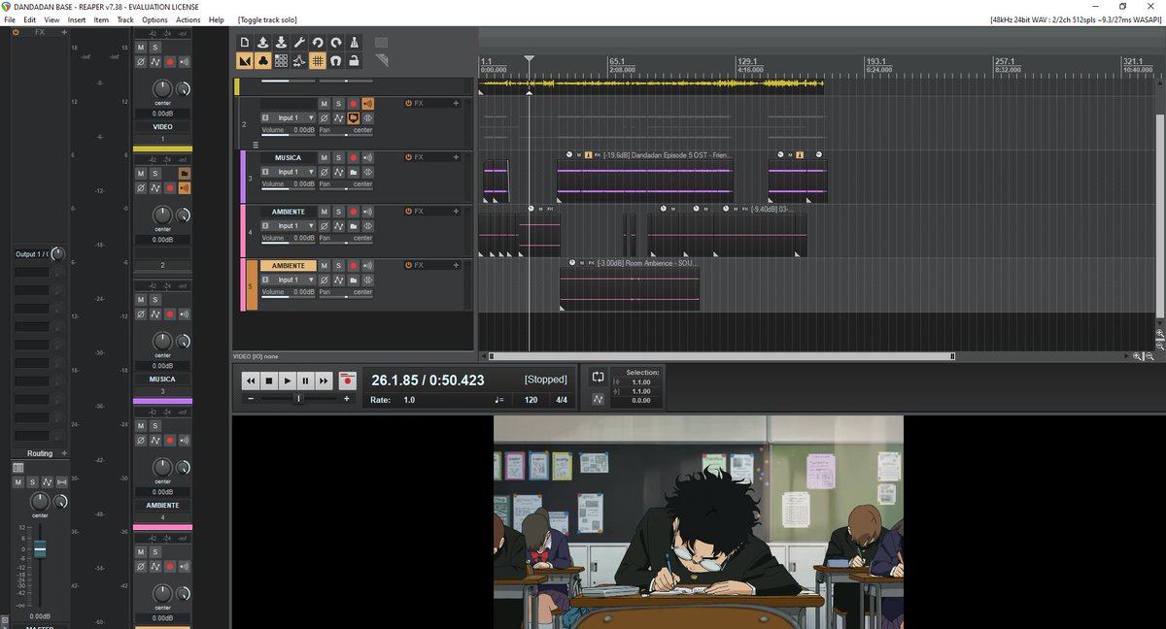The image size is (1166, 629).
Task: Click the AMBIENTE name on track 5
Action: 288,266
